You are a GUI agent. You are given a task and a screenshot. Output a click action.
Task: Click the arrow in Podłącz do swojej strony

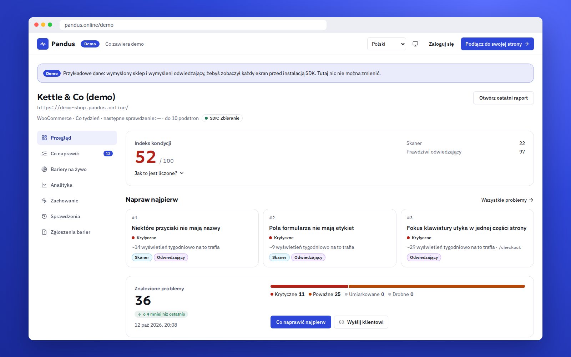tap(527, 44)
